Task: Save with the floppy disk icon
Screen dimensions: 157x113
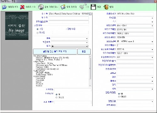Action: pos(93,7)
